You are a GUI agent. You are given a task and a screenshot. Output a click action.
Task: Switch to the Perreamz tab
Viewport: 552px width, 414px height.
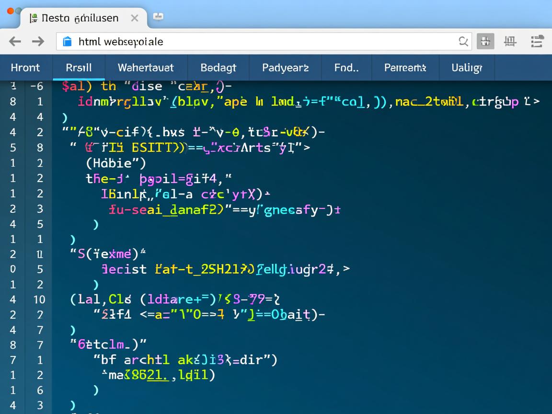[405, 68]
